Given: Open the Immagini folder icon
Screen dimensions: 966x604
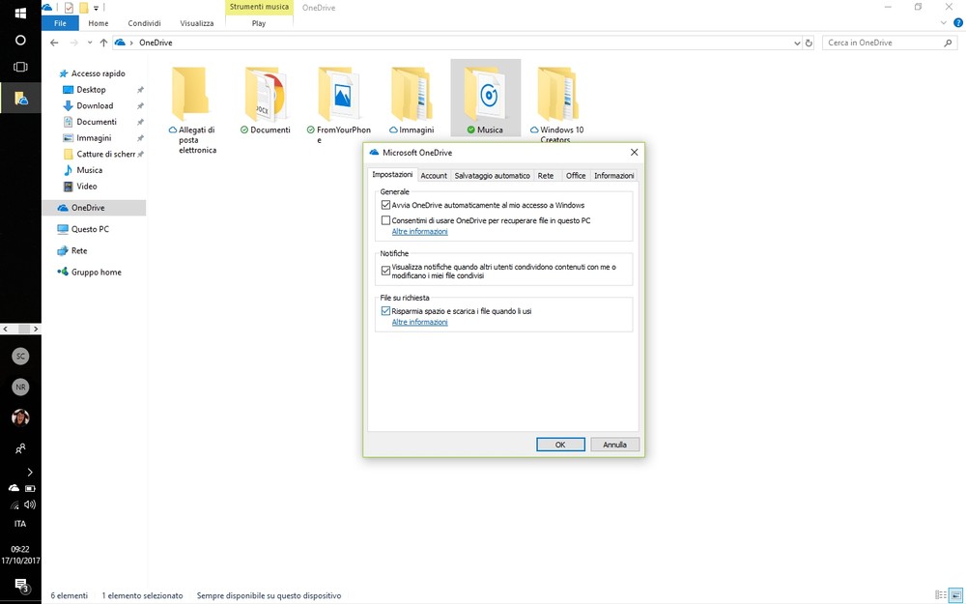Looking at the screenshot, I should [412, 95].
